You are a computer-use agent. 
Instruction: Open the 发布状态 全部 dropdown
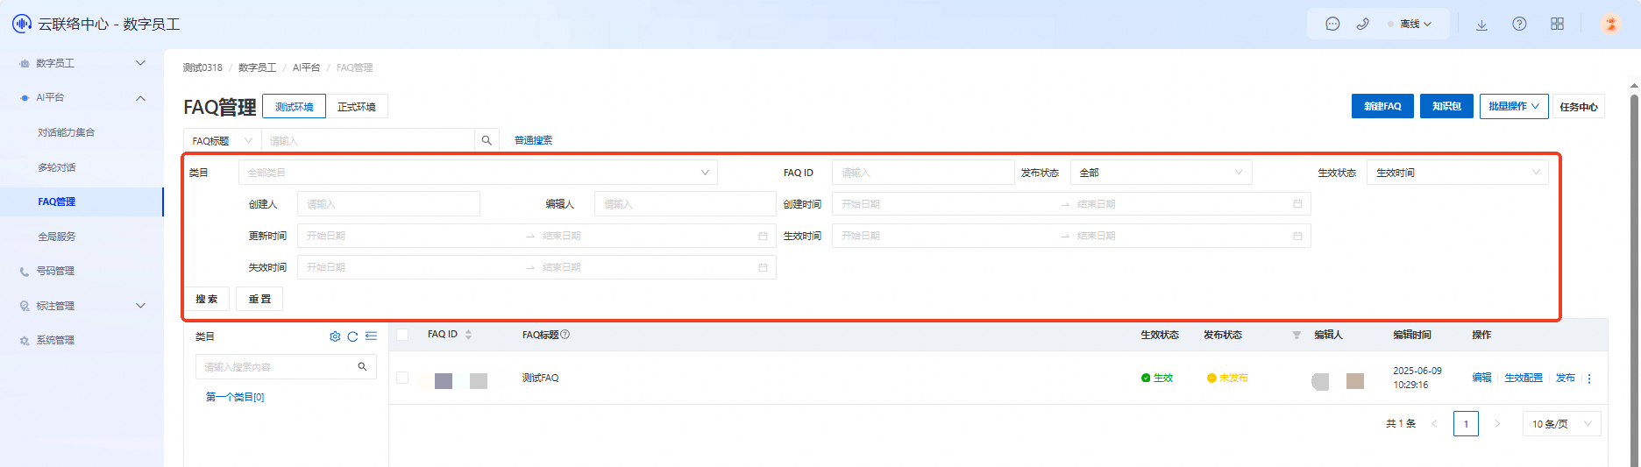coord(1161,173)
